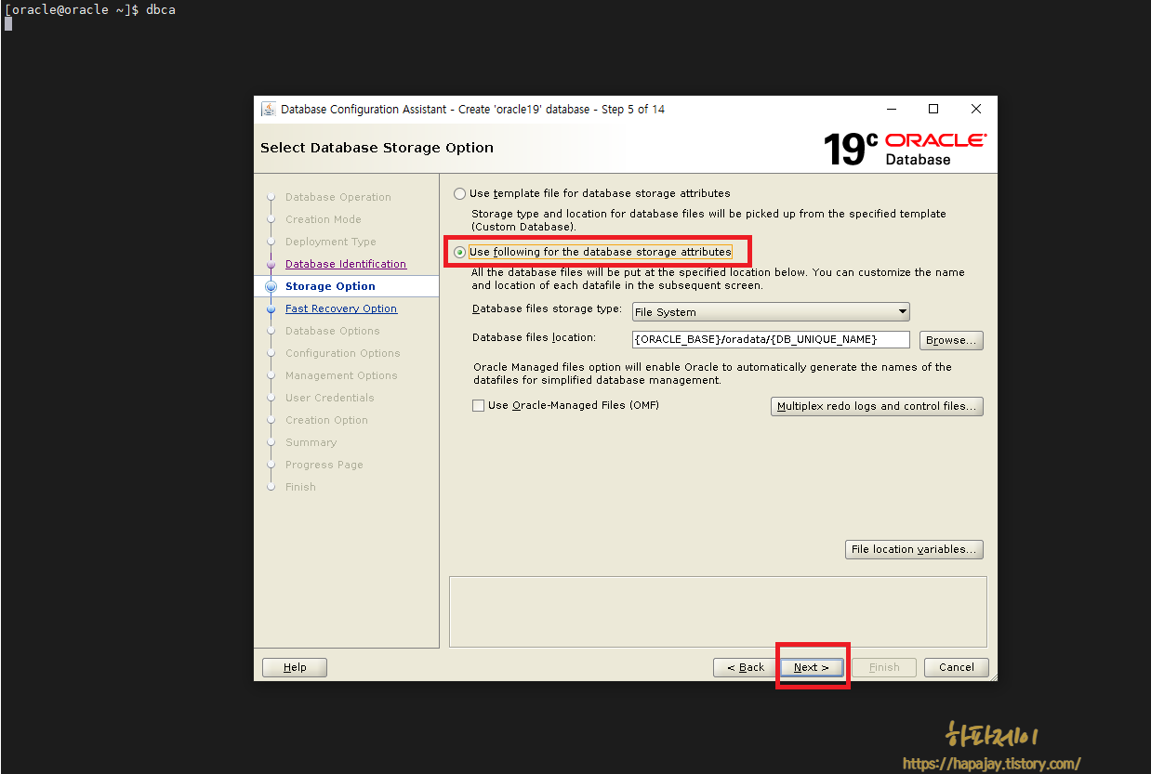Click the 'Select Database Storage Option' heading
Screen dimensions: 1151x774
[377, 148]
